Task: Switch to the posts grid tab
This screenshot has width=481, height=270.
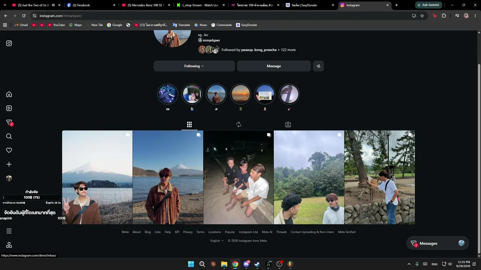Action: tap(189, 124)
